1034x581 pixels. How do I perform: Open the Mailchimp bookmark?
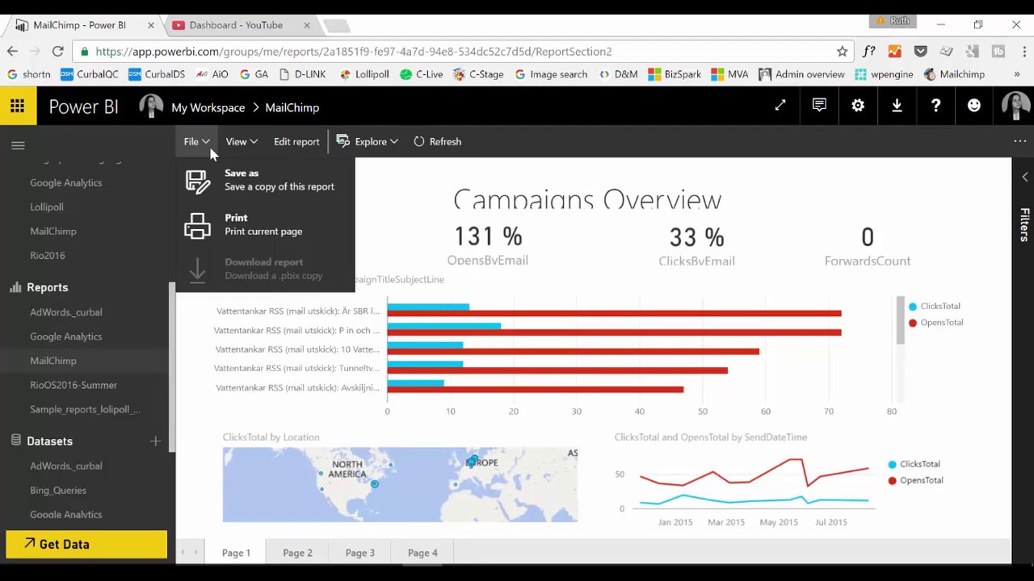(954, 74)
